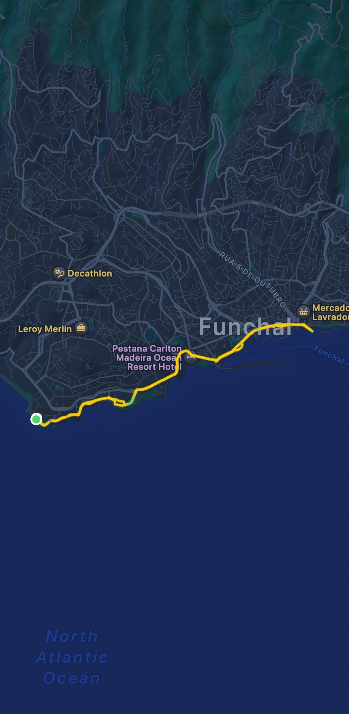
Task: Select the yellow route end point near Mercado
Action: coord(311,331)
